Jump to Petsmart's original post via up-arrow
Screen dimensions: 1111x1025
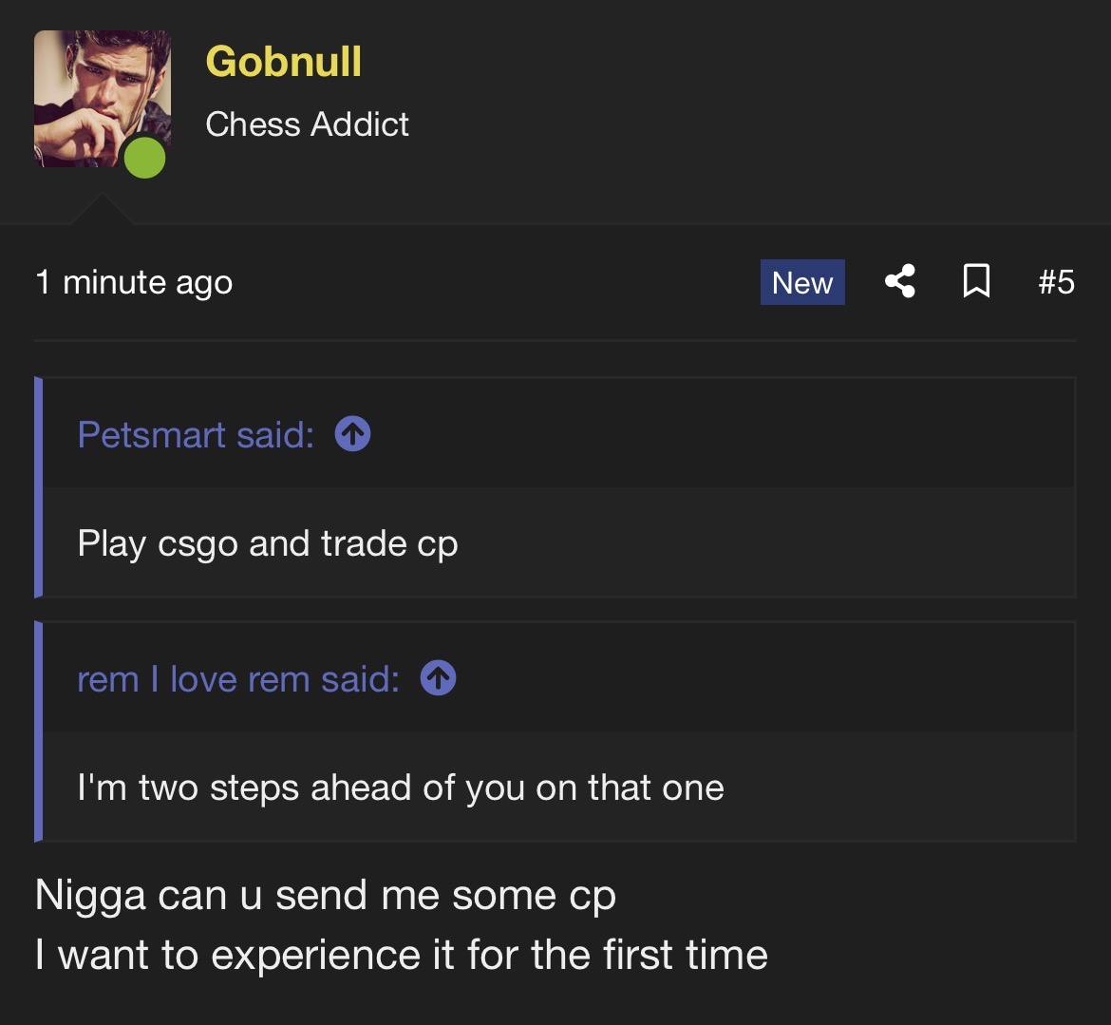[x=352, y=435]
